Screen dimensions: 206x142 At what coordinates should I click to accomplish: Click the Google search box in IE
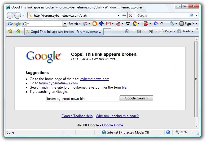(162, 16)
